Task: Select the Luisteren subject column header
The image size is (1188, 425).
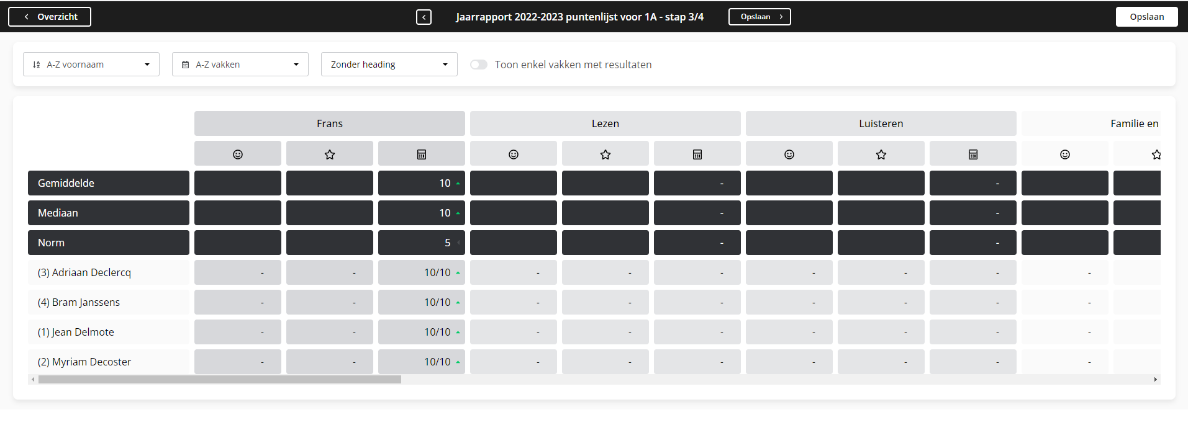Action: pyautogui.click(x=881, y=123)
